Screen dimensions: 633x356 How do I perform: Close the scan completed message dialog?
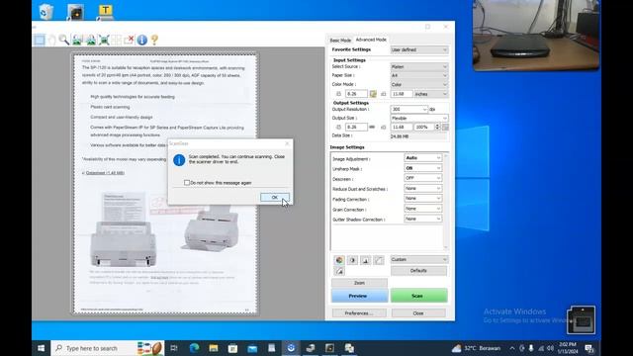coord(287,143)
